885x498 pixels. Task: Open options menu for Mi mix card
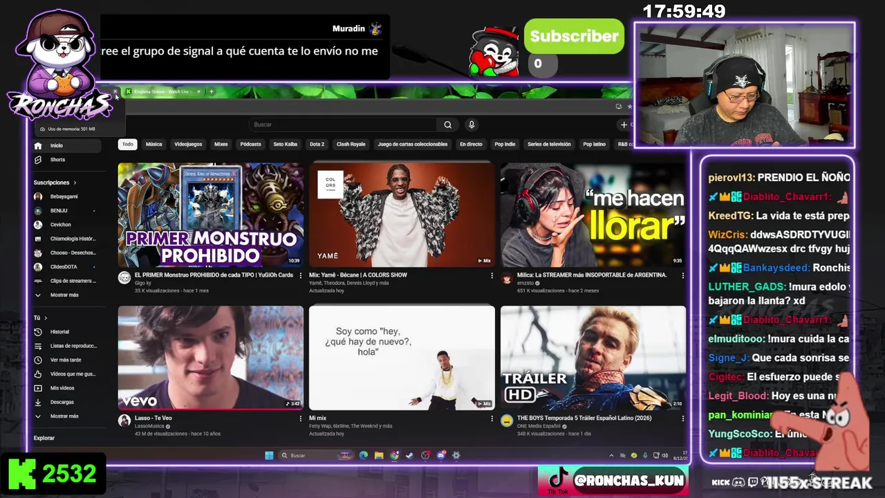pos(492,418)
